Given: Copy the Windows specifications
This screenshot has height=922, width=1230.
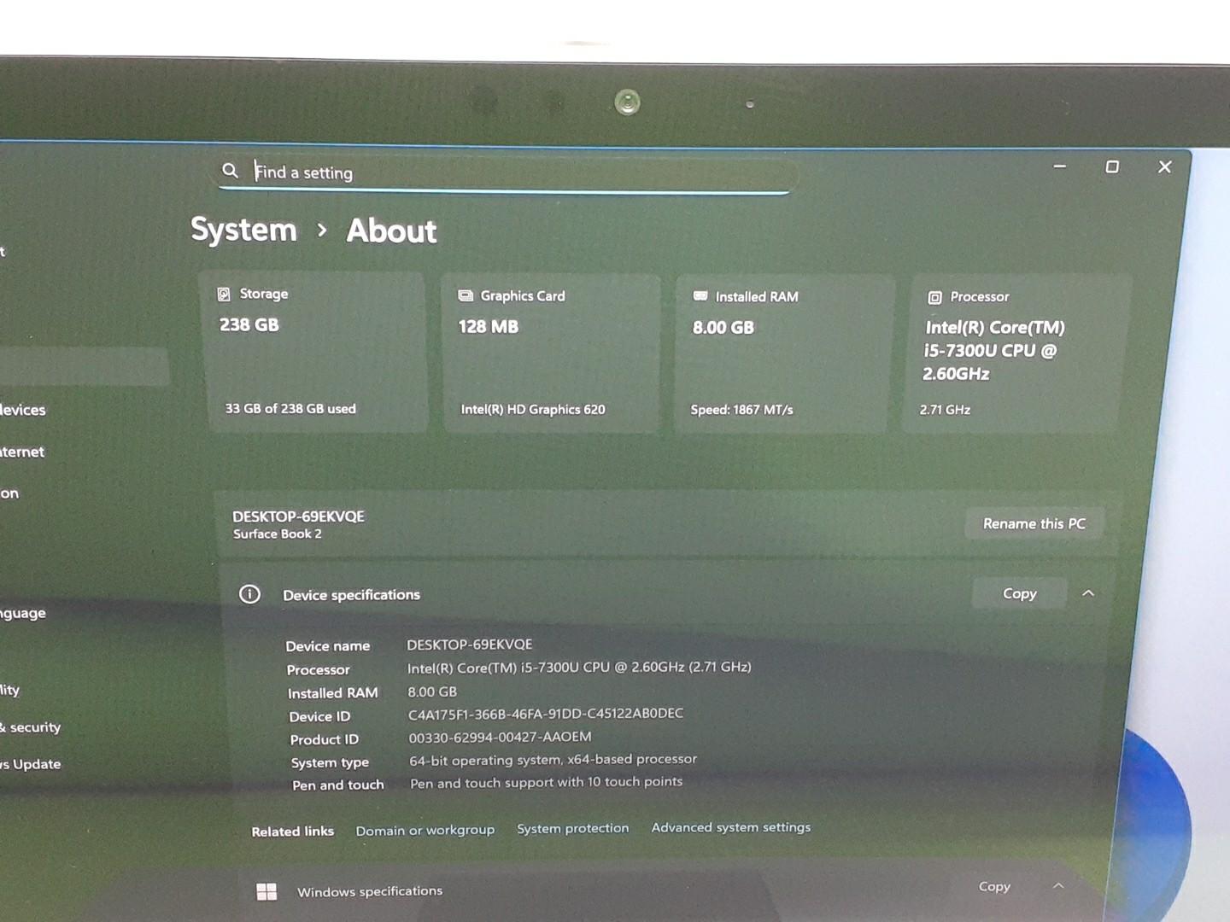Looking at the screenshot, I should point(994,886).
